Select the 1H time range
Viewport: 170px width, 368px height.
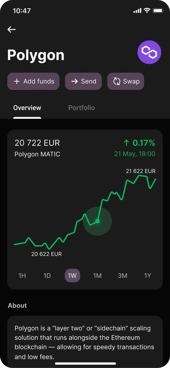(x=22, y=275)
